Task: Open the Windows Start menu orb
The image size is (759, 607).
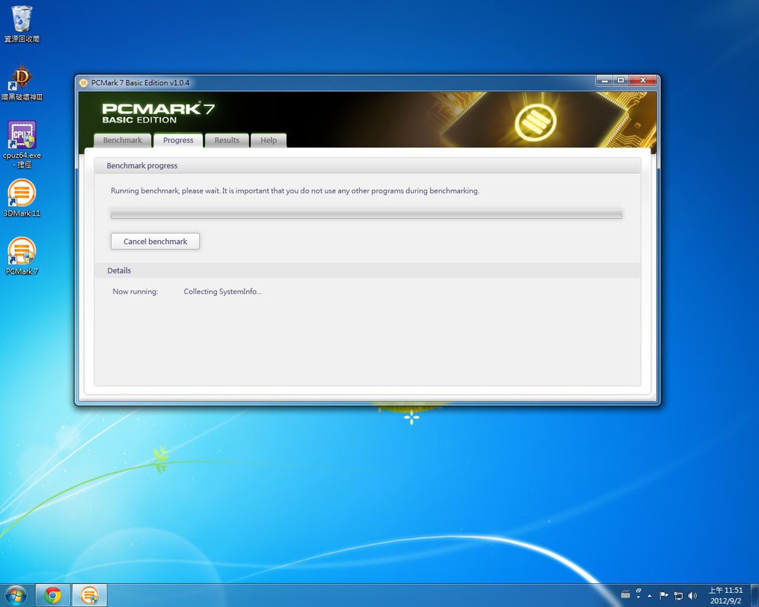Action: coord(16,595)
